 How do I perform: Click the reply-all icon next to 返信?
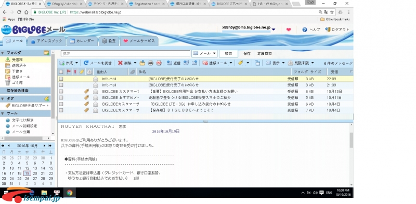point(186,63)
